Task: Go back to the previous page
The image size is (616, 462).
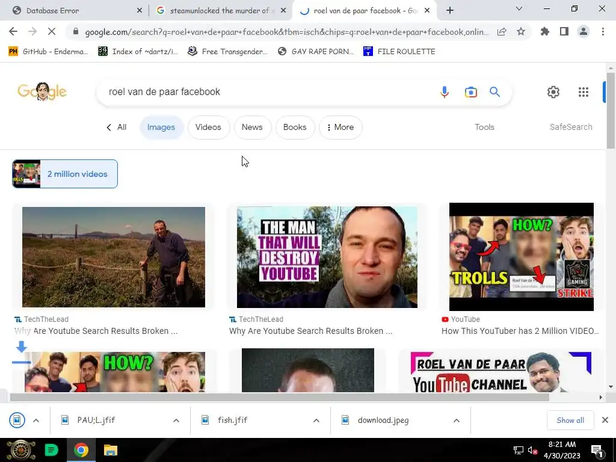Action: [13, 32]
